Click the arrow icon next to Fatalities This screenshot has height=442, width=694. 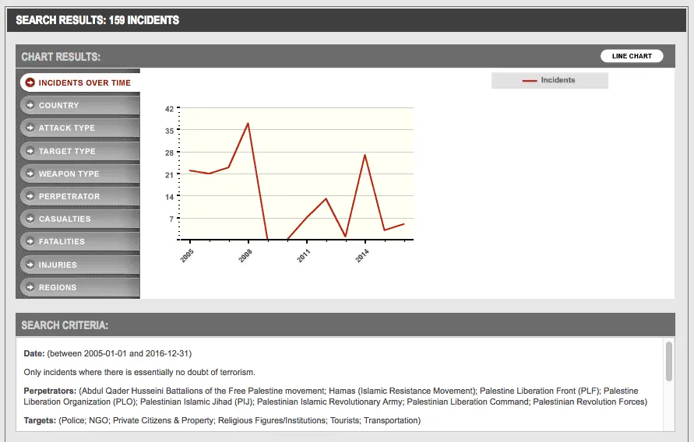point(30,241)
